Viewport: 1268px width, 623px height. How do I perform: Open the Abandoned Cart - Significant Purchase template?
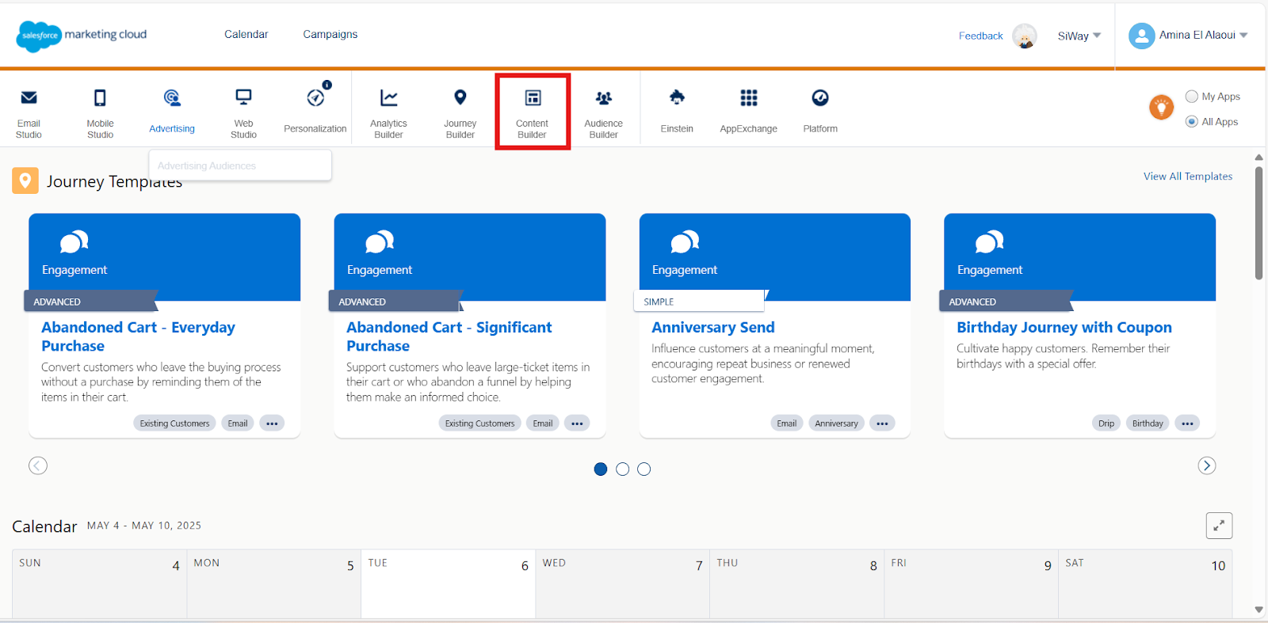click(449, 336)
